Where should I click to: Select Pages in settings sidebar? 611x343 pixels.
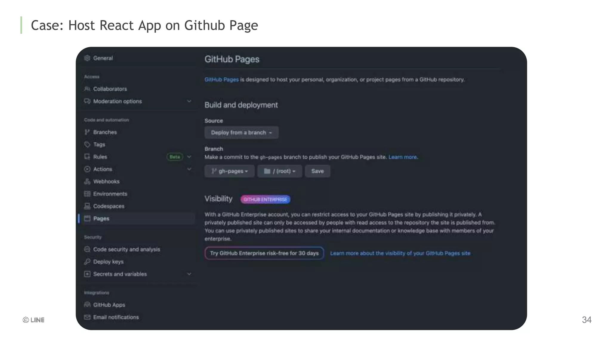[101, 219]
